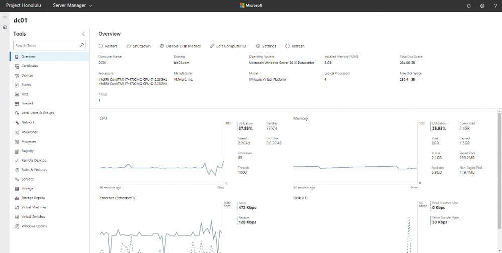Toggle the hamburger navigation menu icon
502x253 pixels.
[5, 17]
